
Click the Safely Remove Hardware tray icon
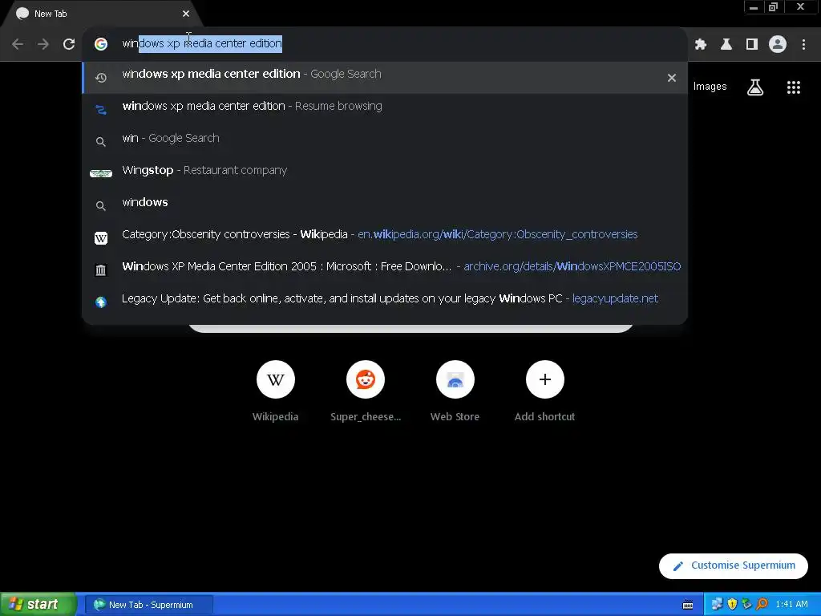tap(746, 605)
